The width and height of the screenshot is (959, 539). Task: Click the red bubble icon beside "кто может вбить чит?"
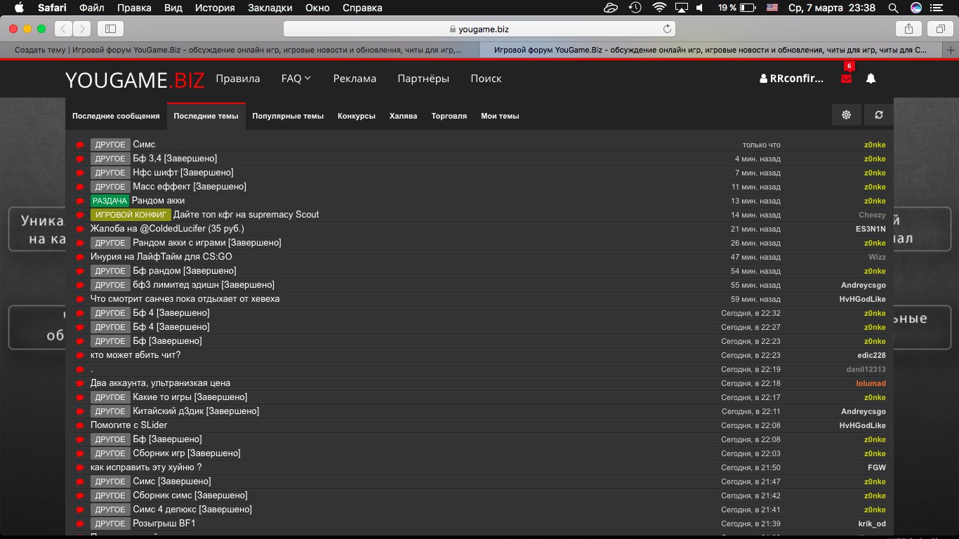[80, 355]
